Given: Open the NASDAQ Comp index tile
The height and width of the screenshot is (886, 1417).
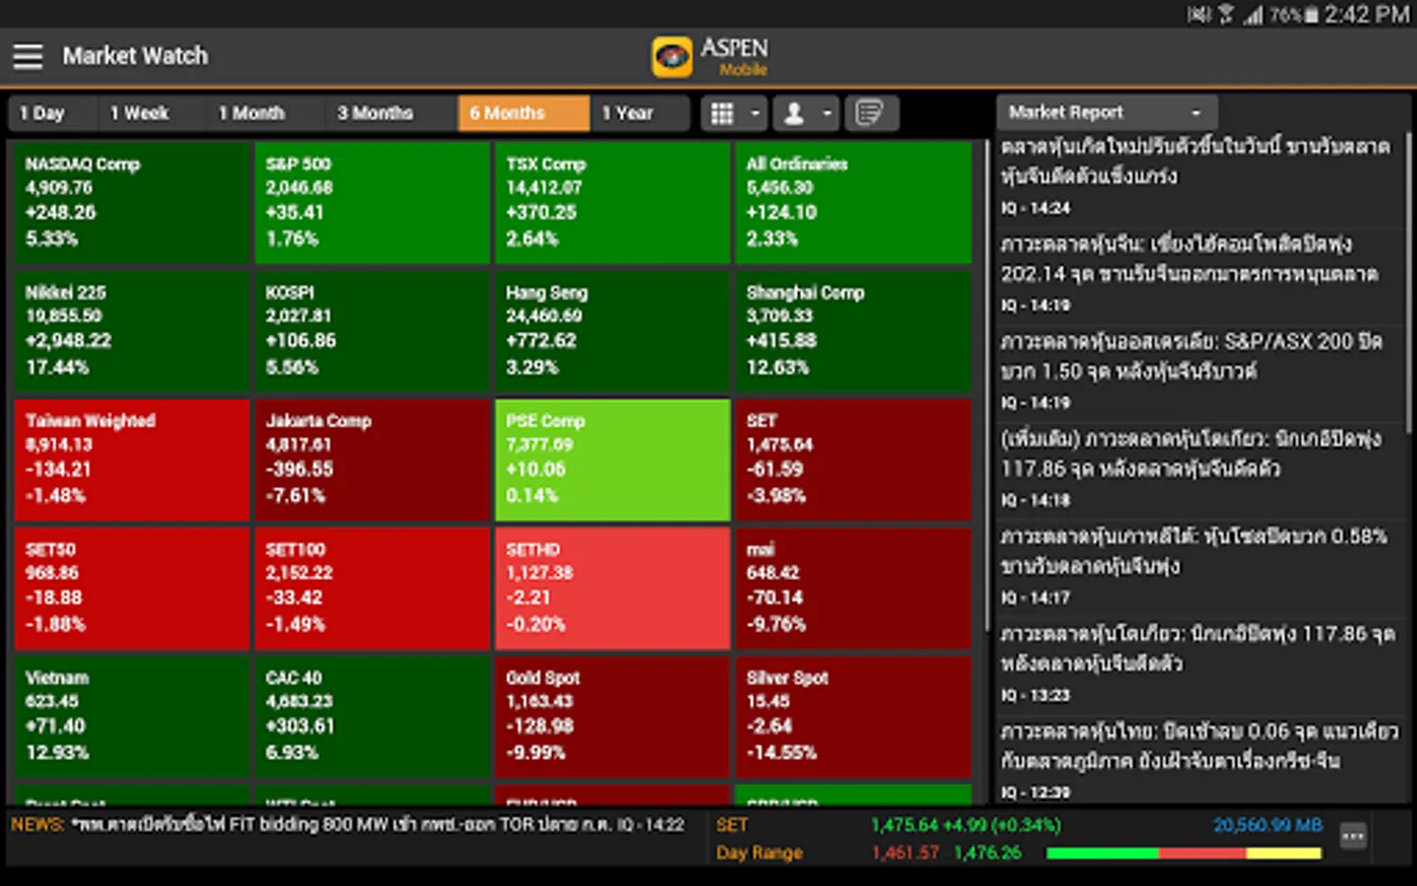Looking at the screenshot, I should pyautogui.click(x=132, y=203).
